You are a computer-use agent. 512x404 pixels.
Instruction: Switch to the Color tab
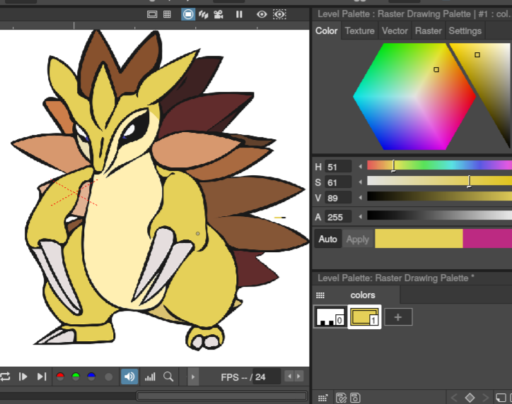[326, 30]
